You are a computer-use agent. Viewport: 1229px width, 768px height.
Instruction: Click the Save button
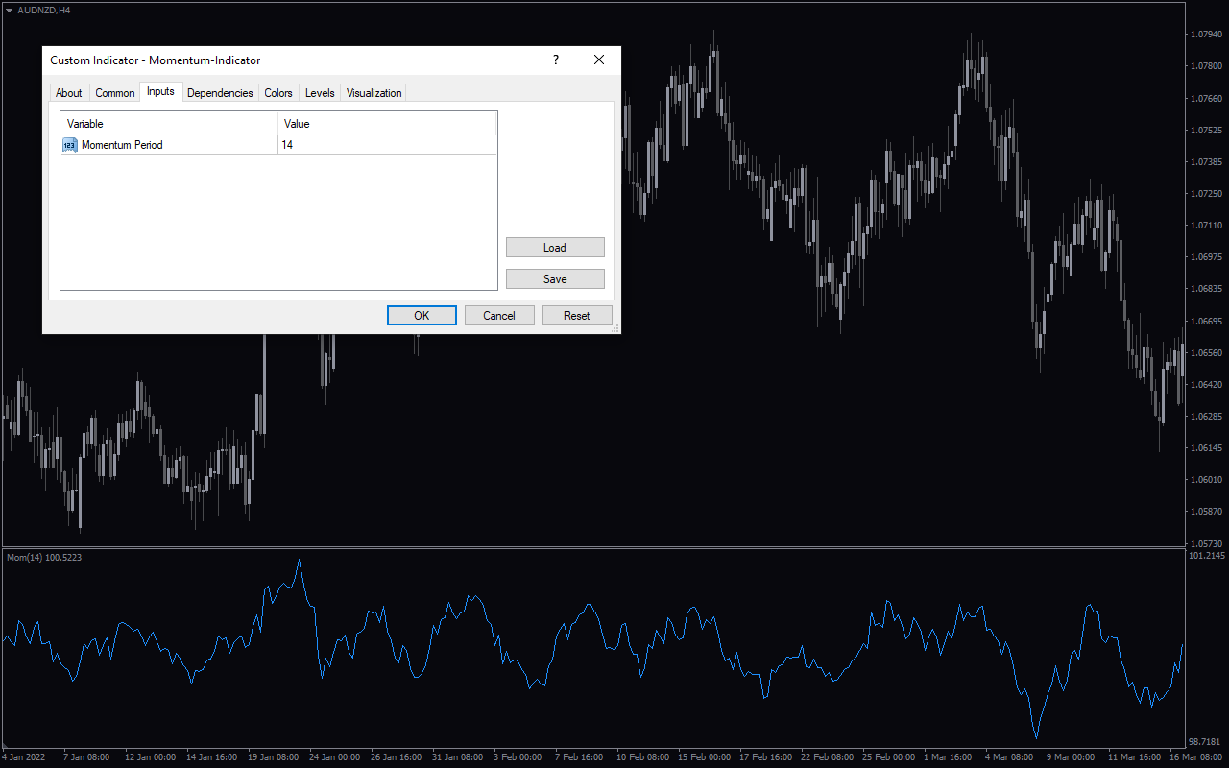(555, 279)
